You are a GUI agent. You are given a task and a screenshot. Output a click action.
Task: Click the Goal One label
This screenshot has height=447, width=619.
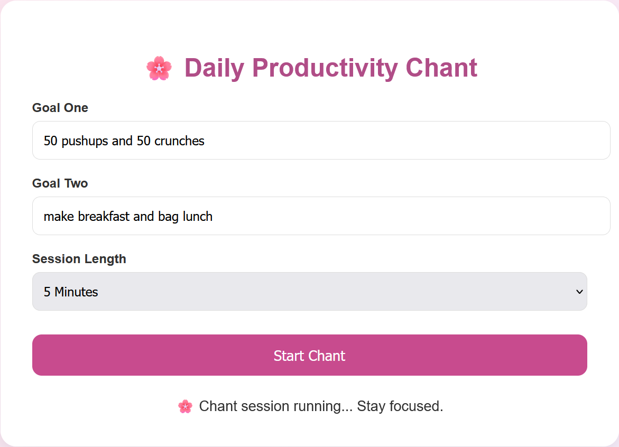(x=60, y=108)
